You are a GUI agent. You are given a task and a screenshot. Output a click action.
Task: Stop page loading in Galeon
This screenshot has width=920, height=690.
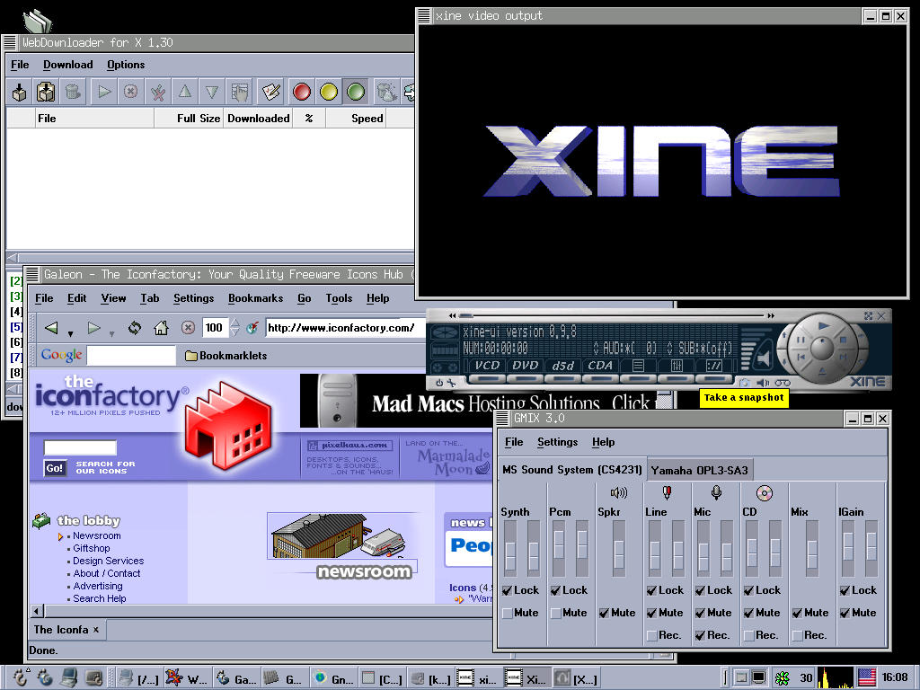pyautogui.click(x=188, y=327)
